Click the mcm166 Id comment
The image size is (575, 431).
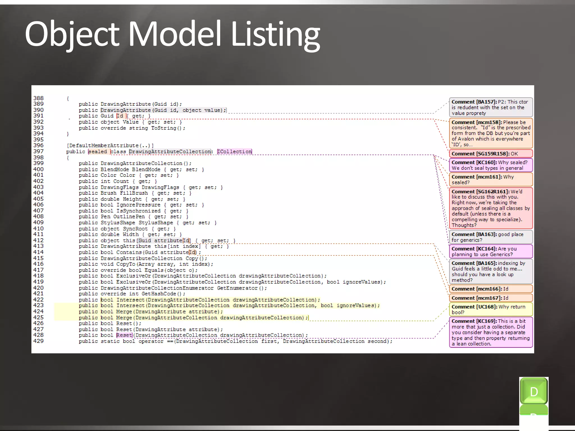tap(490, 289)
